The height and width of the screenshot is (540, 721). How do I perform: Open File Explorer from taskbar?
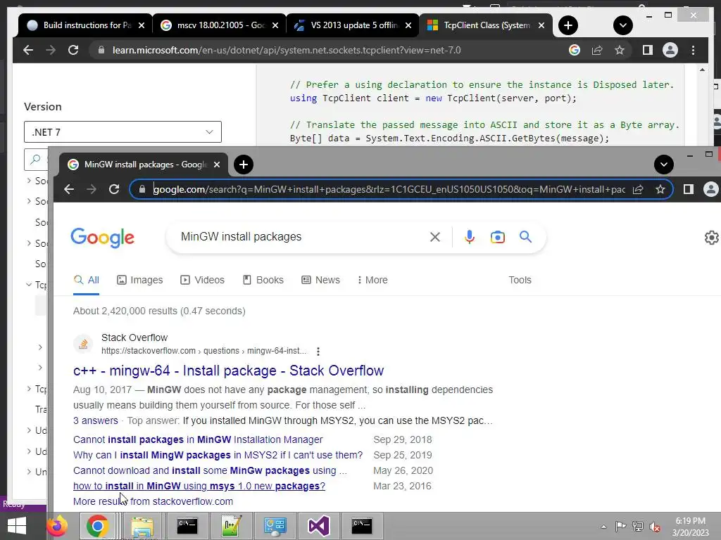[x=142, y=526]
